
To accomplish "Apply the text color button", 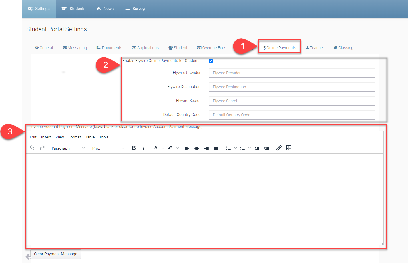I will [156, 148].
